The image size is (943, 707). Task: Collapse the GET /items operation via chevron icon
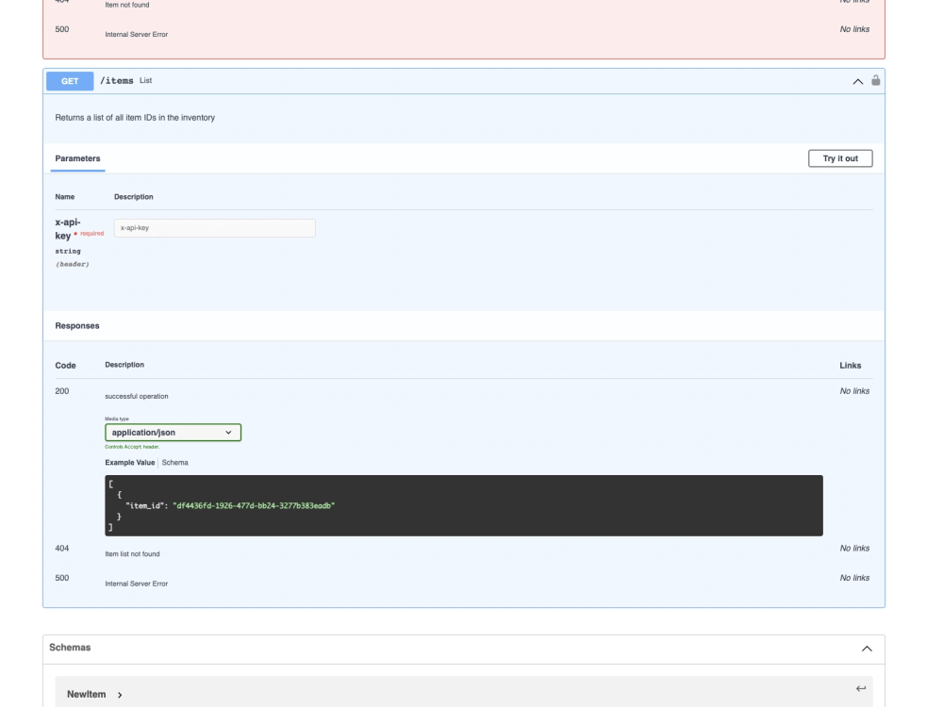[856, 81]
